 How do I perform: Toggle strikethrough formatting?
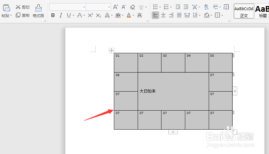[79, 15]
